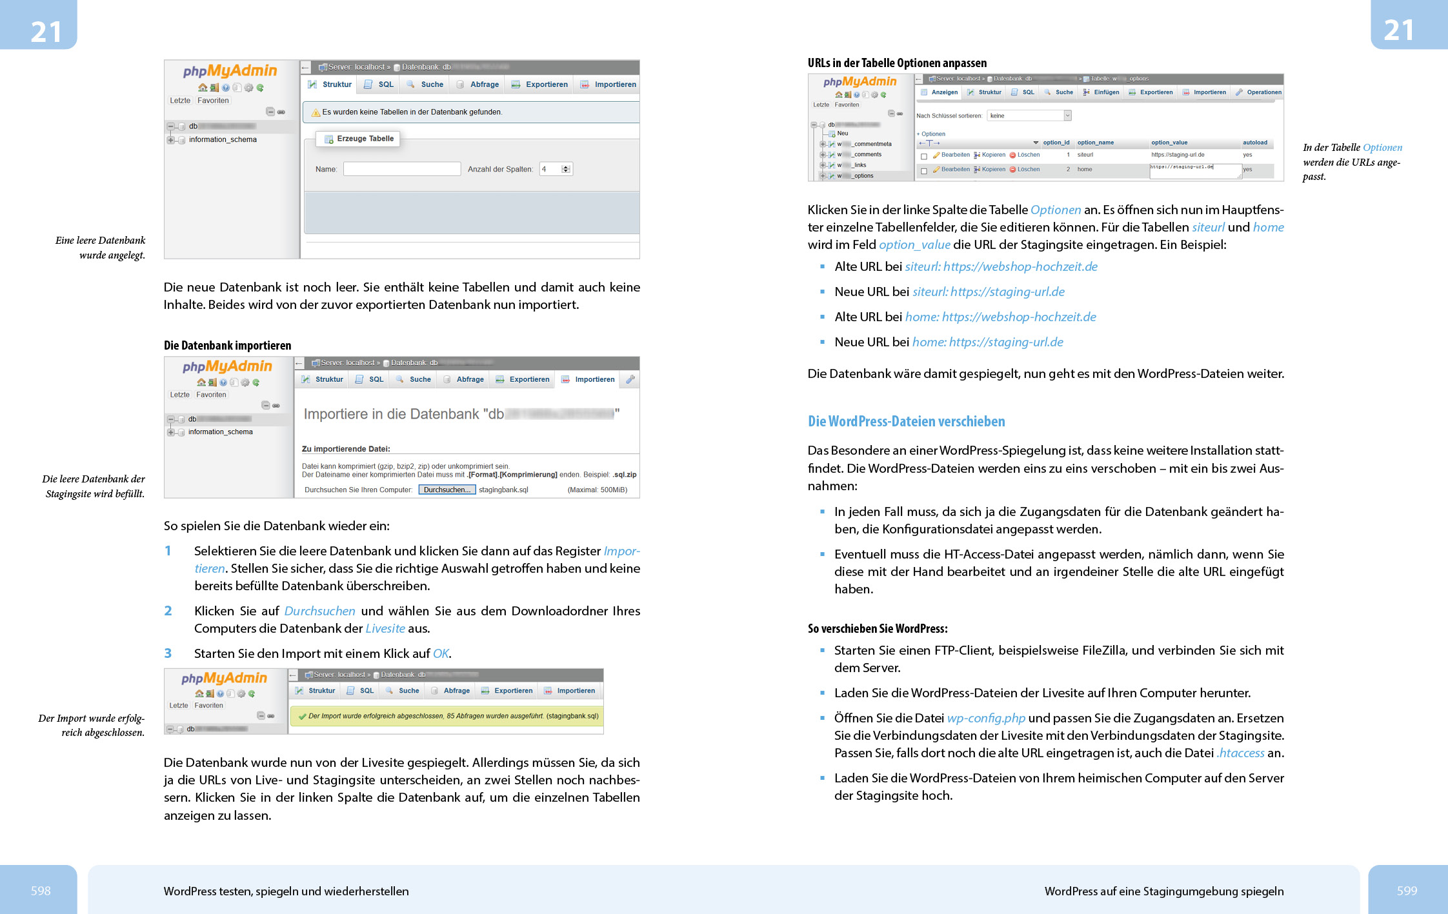Click the green reload icon in the 'Erzeuge Tabelle' screenshot
Screen dimensions: 1448x914
pos(260,88)
